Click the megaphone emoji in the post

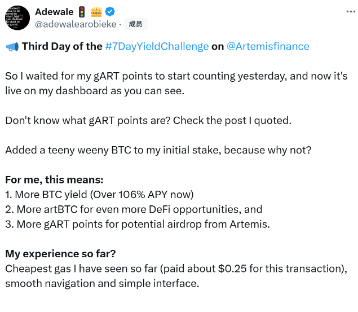(x=12, y=47)
